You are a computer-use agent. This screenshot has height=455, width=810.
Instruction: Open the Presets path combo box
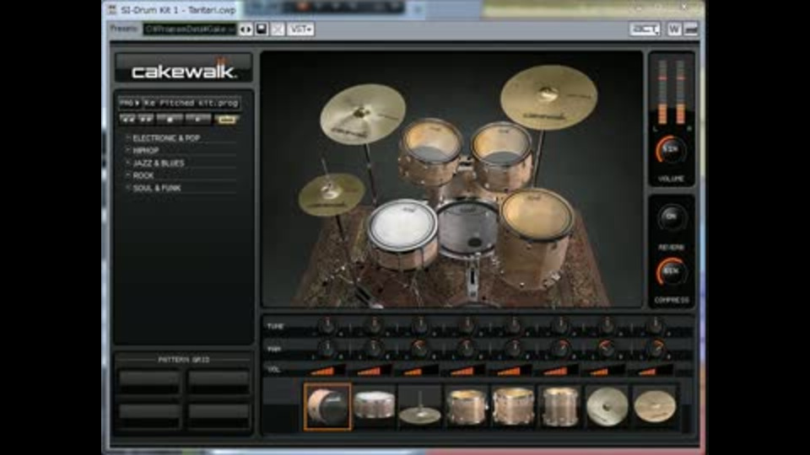(190, 29)
